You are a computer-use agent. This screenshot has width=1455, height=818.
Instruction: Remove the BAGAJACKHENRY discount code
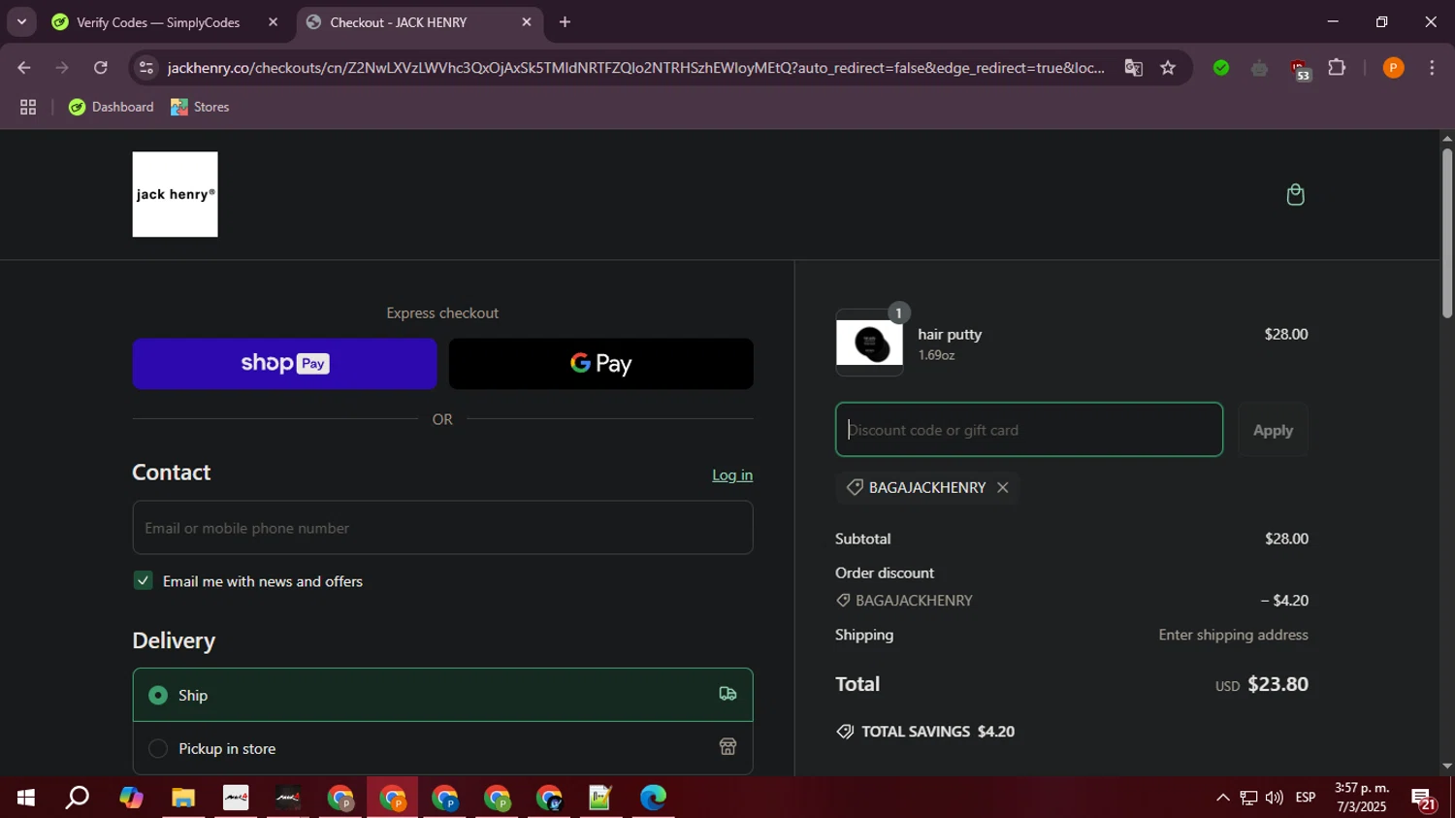click(x=1003, y=487)
